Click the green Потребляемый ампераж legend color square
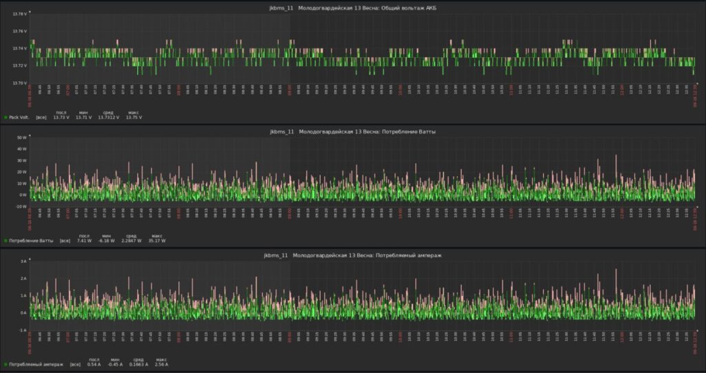706x373 pixels. [x=6, y=365]
